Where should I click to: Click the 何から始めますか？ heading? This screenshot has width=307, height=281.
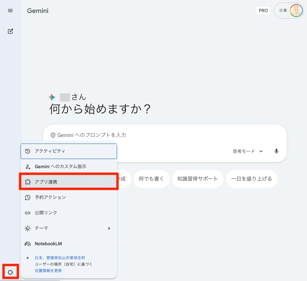coord(100,109)
